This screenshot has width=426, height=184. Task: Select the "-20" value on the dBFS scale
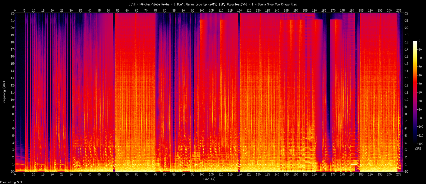click(420, 58)
